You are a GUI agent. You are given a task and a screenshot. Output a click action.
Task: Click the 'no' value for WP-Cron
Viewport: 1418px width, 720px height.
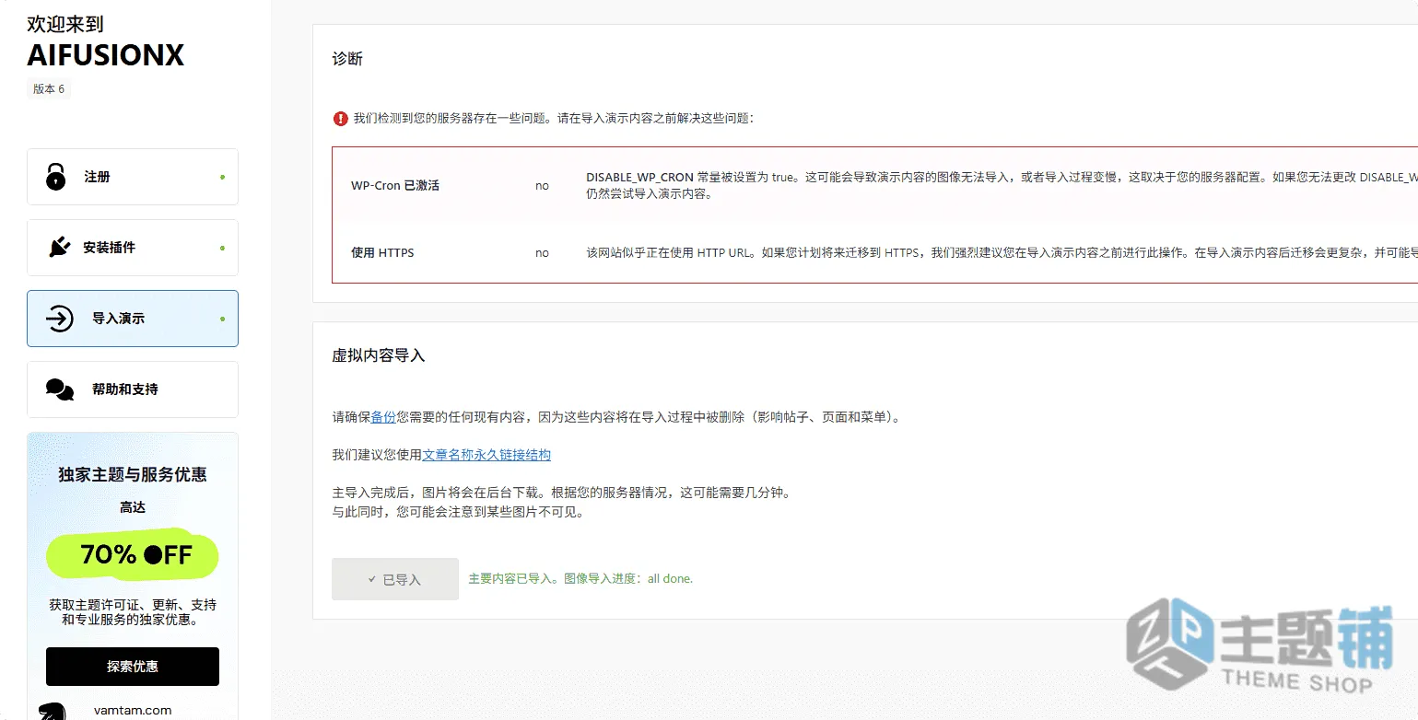coord(542,186)
